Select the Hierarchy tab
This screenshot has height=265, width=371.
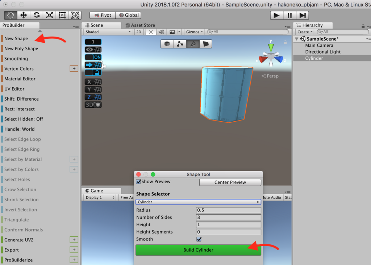313,25
